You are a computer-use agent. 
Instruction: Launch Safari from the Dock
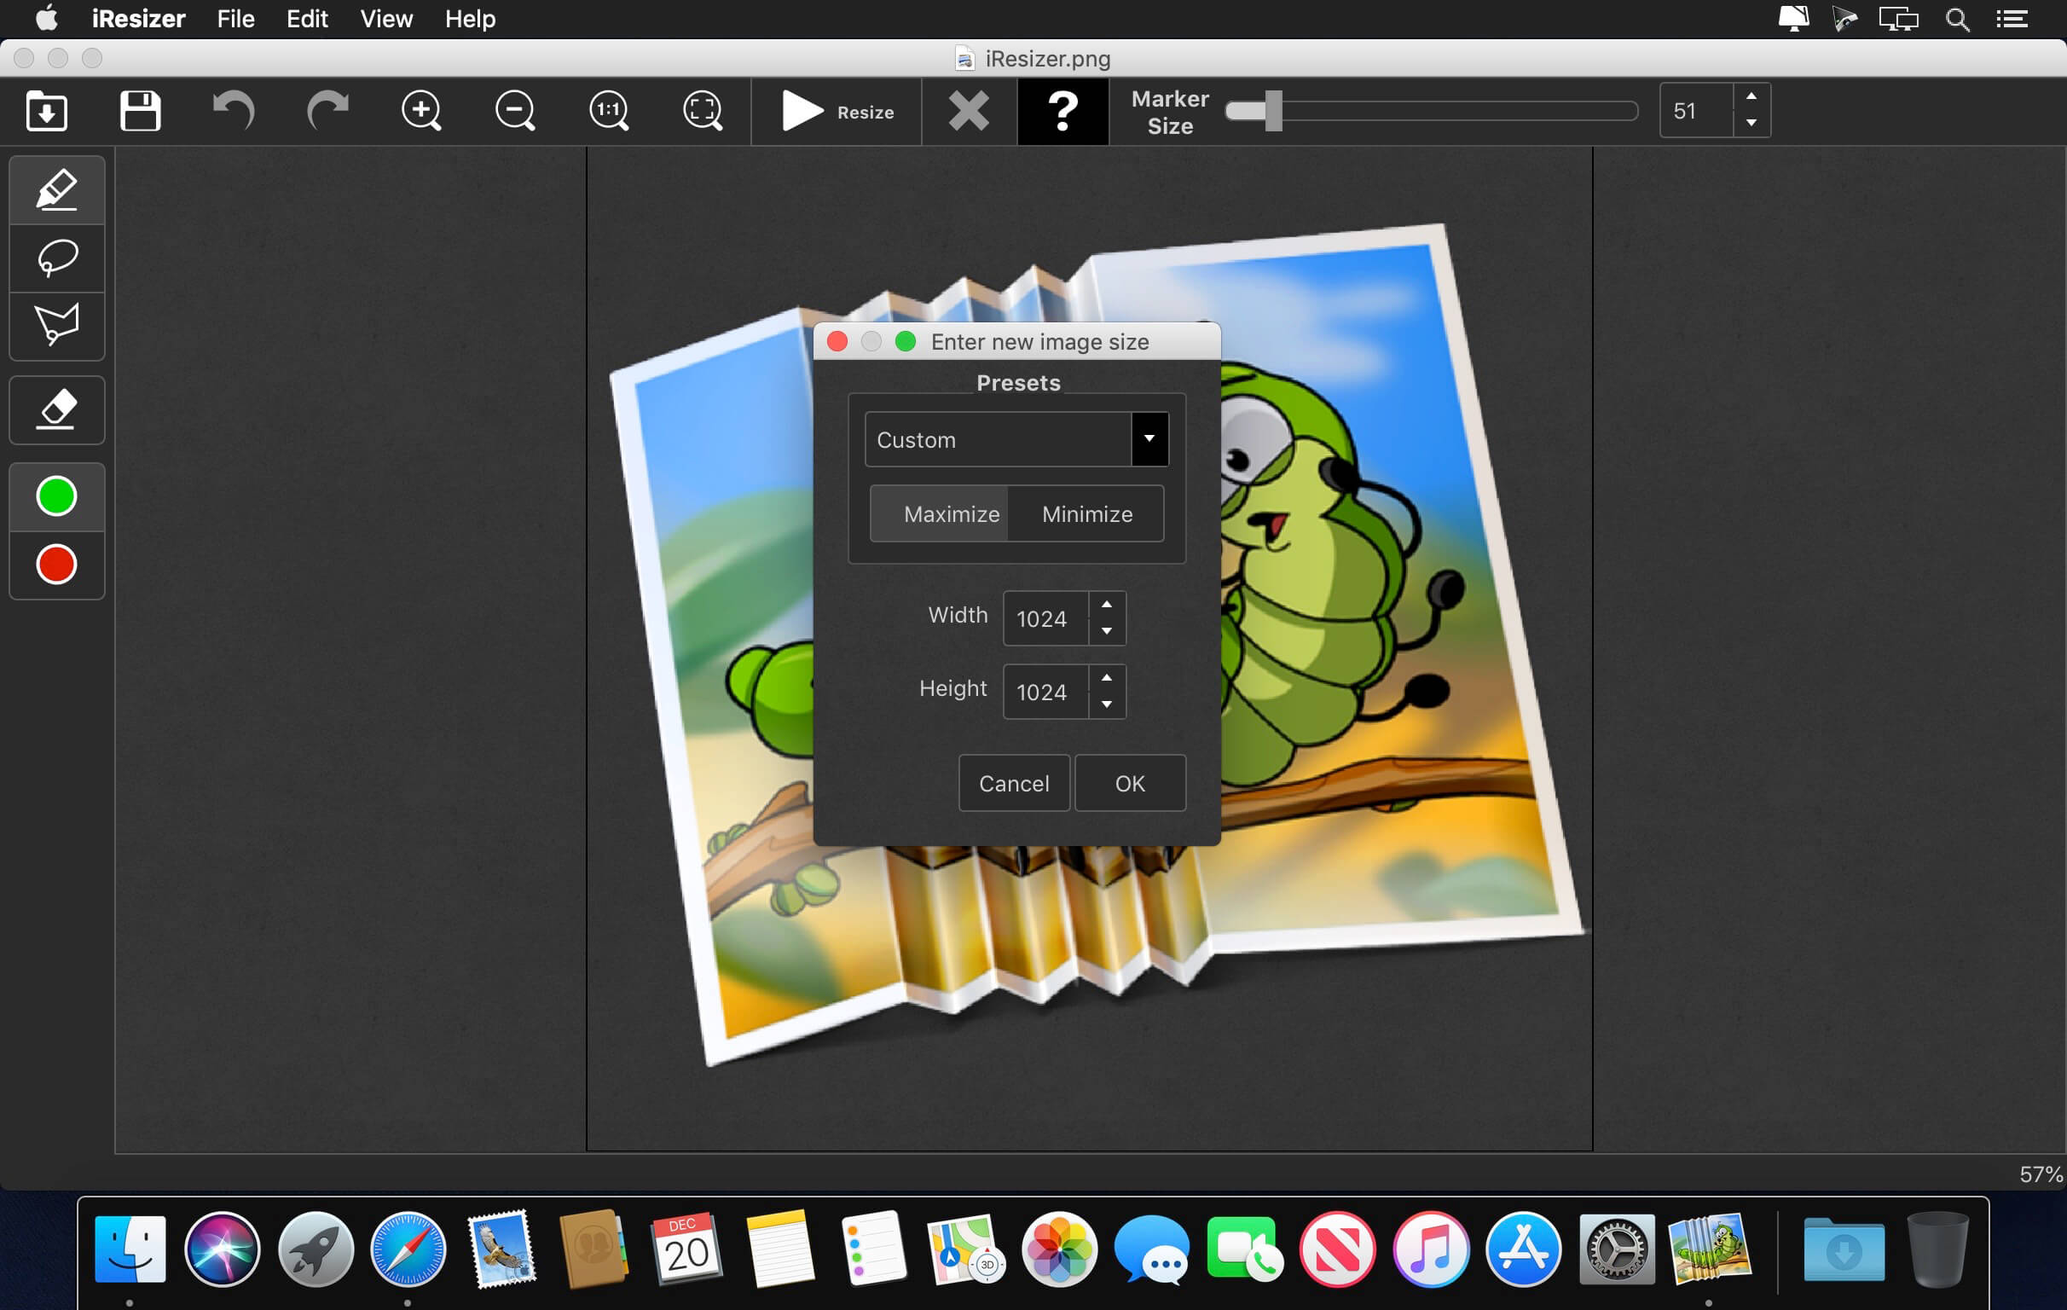pyautogui.click(x=408, y=1250)
